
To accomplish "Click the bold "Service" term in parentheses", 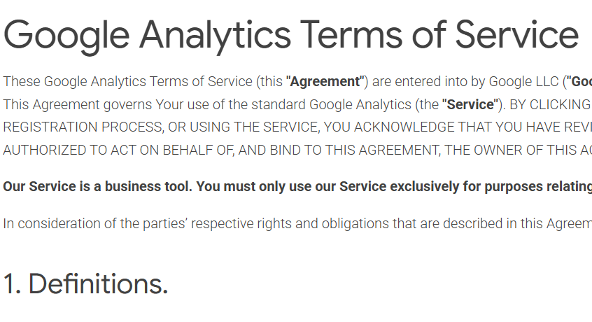I will 470,105.
